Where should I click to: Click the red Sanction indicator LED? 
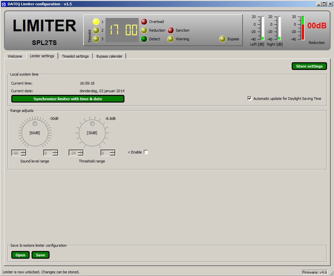171,30
